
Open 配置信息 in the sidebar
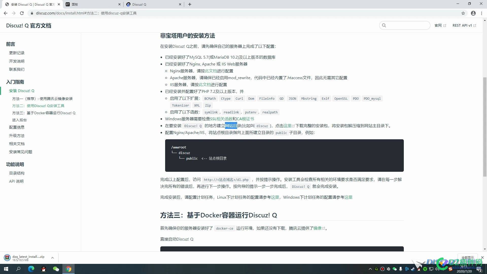tap(17, 127)
